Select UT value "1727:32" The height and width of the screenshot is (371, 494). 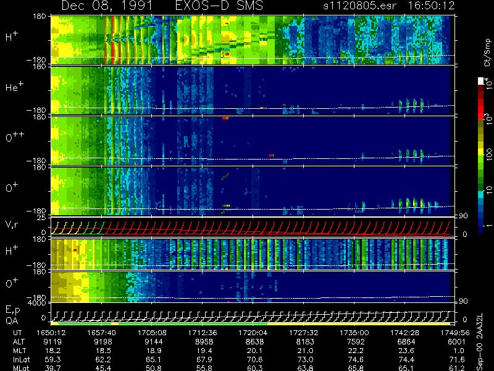(304, 333)
